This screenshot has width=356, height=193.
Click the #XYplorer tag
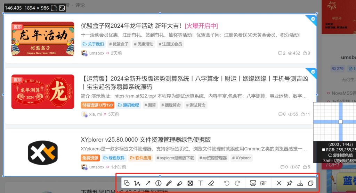click(241, 158)
